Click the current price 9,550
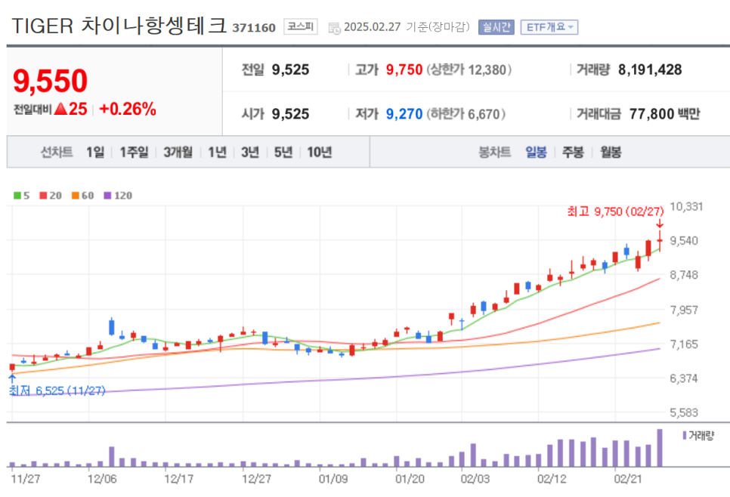This screenshot has height=497, width=730. point(51,81)
